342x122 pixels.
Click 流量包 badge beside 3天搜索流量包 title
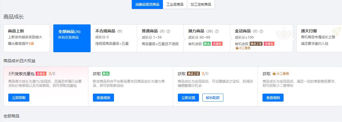click(x=41, y=74)
